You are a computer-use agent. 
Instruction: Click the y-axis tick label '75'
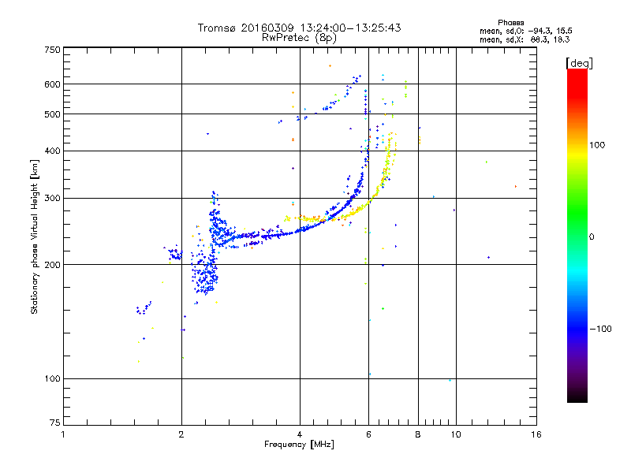click(55, 423)
